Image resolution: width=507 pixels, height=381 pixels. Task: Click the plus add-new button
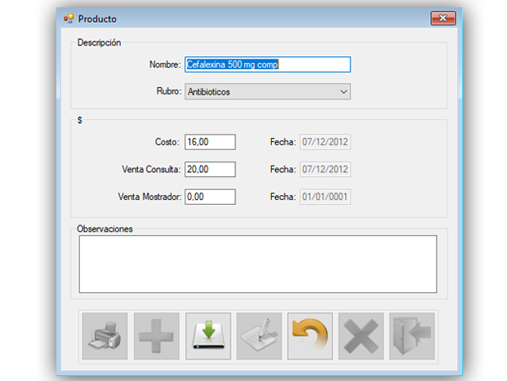tap(157, 336)
